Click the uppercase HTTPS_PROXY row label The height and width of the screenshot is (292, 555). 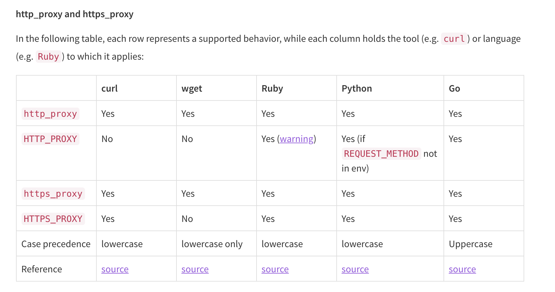pos(53,219)
